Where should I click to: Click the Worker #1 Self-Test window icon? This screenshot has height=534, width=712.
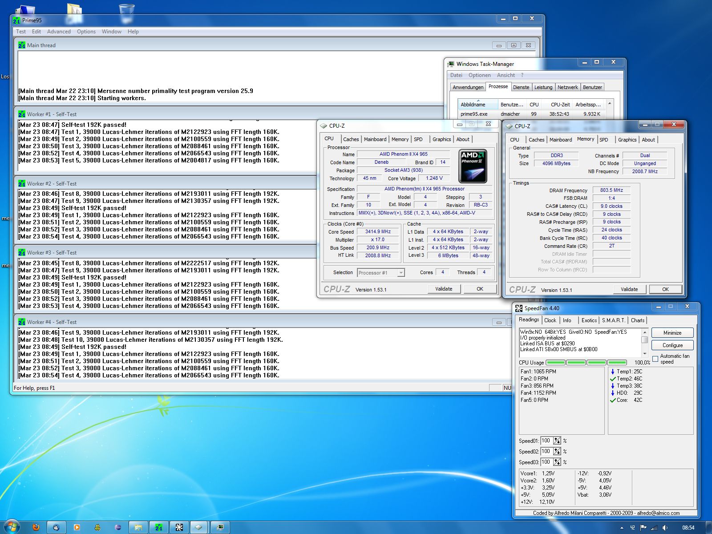pyautogui.click(x=22, y=114)
